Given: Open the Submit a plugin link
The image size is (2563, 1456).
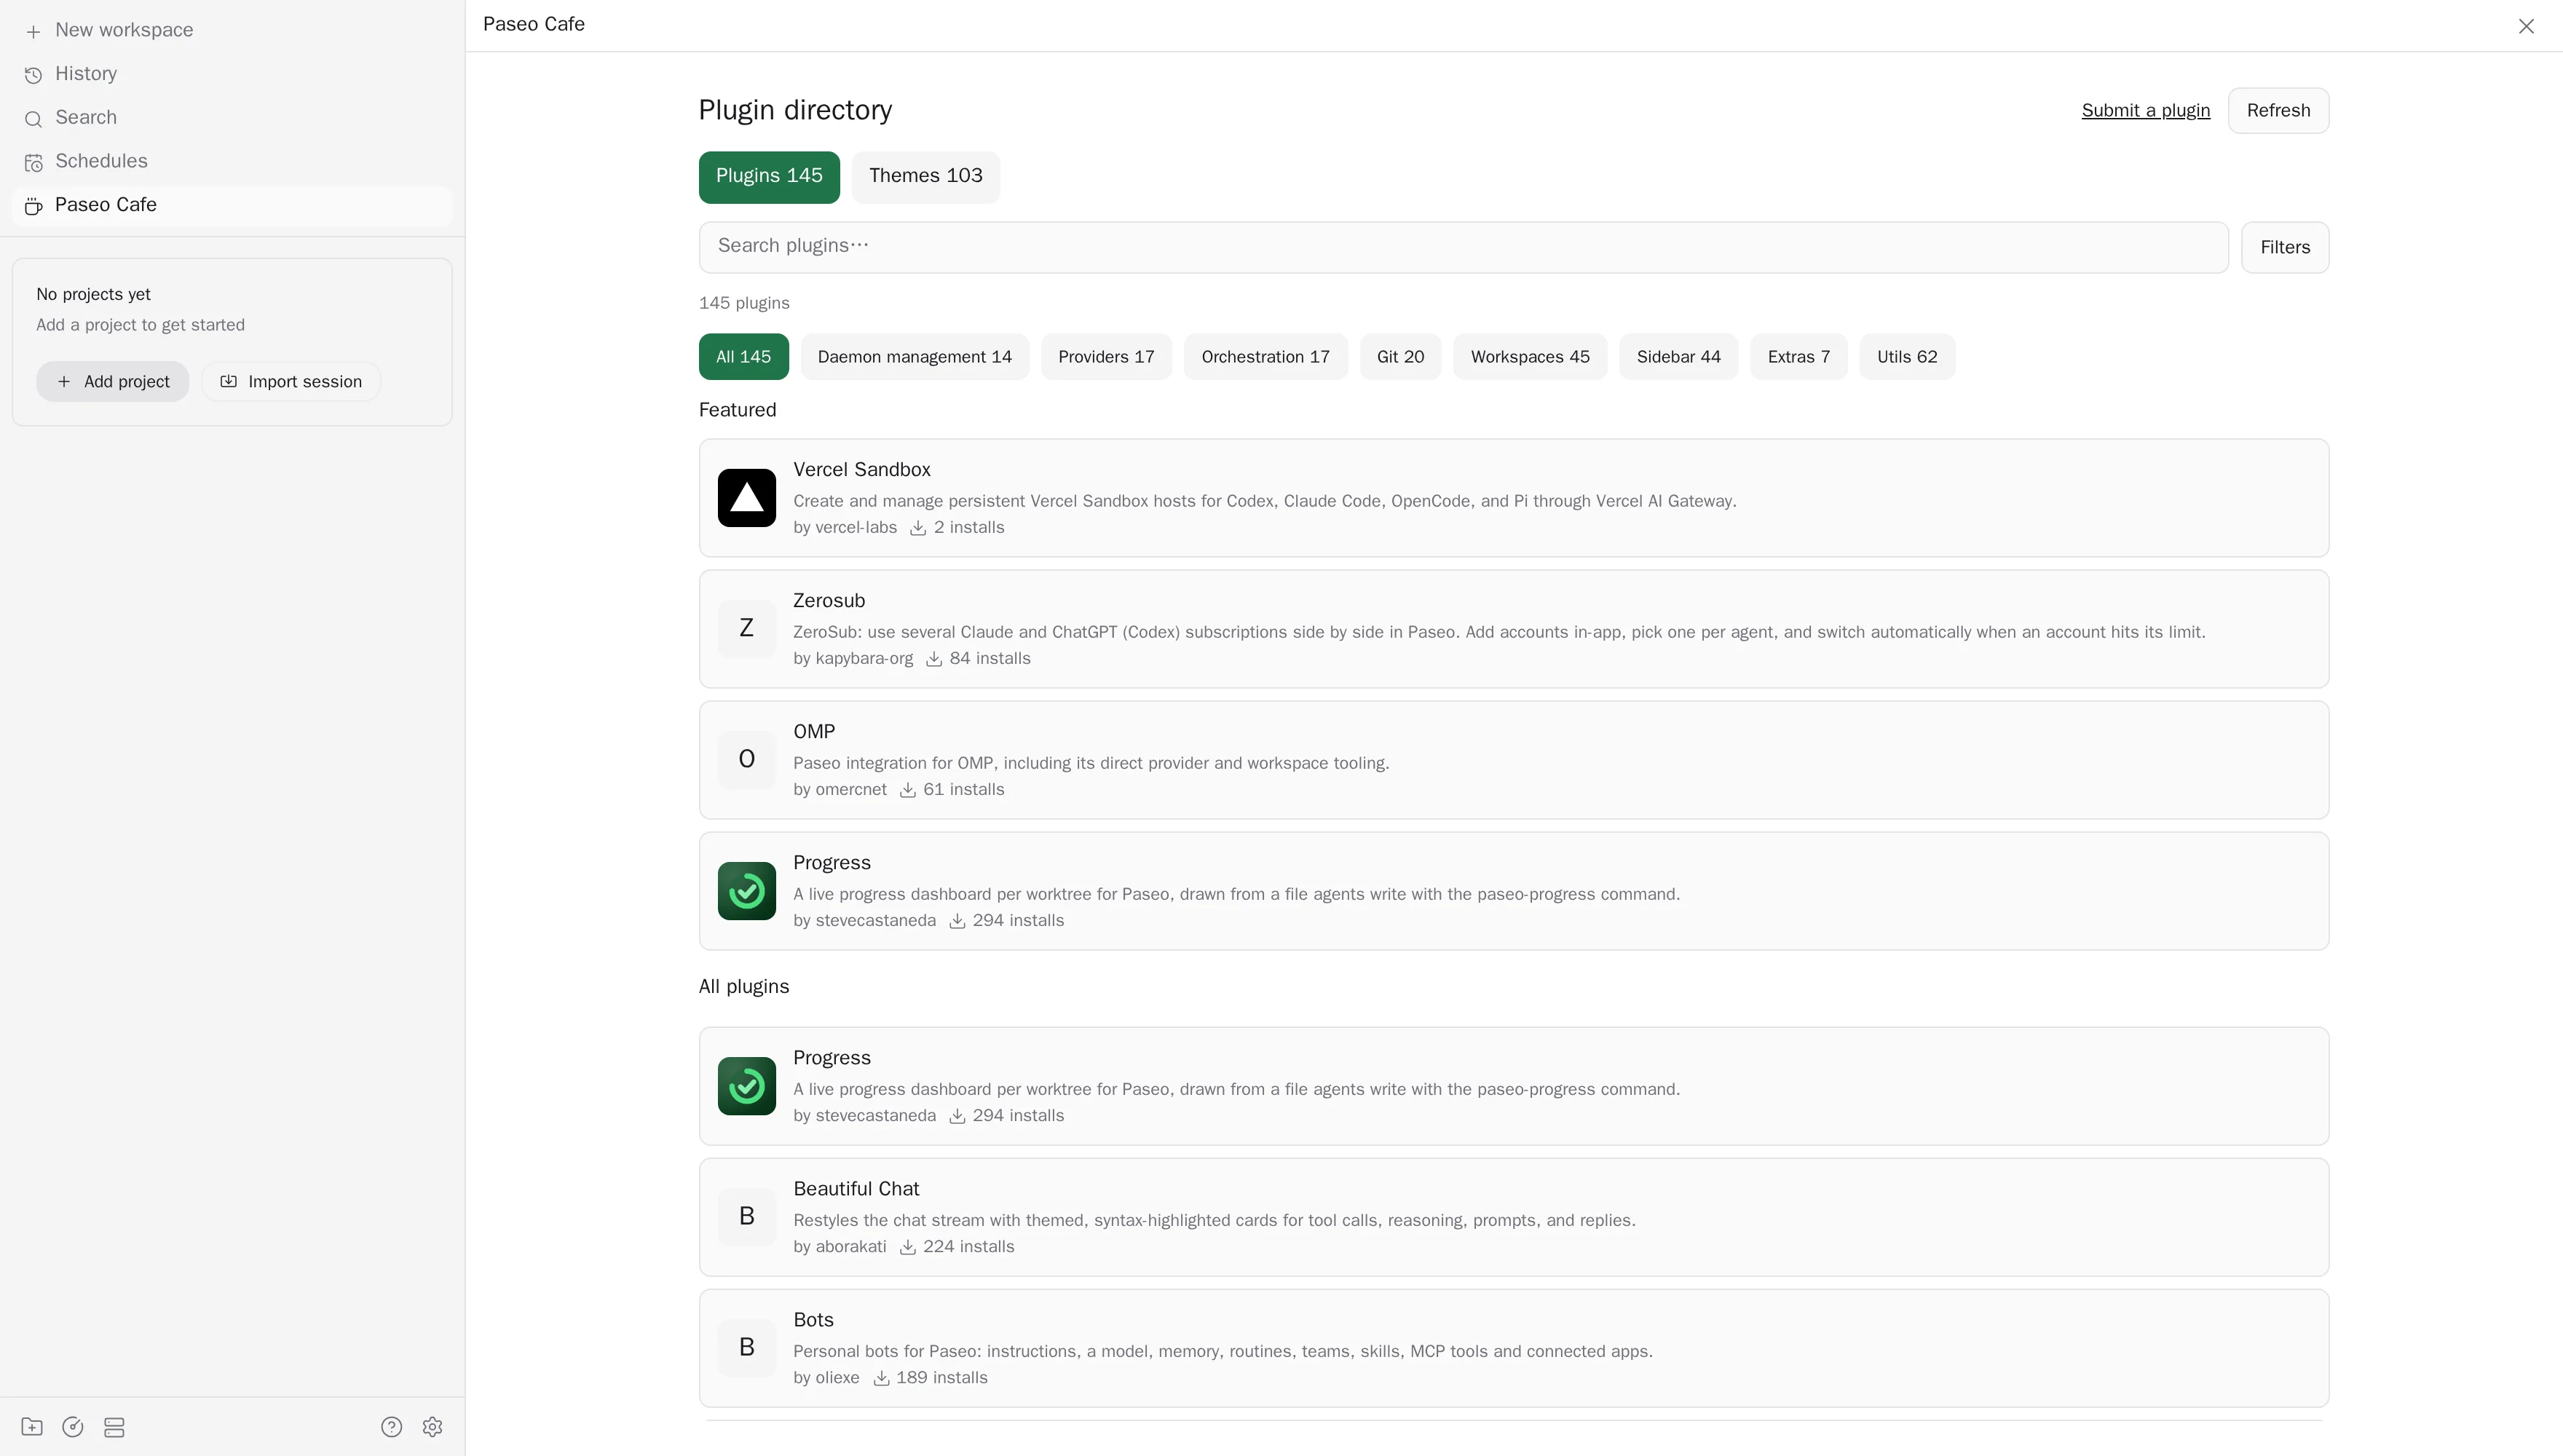Looking at the screenshot, I should (2145, 110).
